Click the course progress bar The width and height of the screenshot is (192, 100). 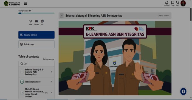click(x=36, y=13)
